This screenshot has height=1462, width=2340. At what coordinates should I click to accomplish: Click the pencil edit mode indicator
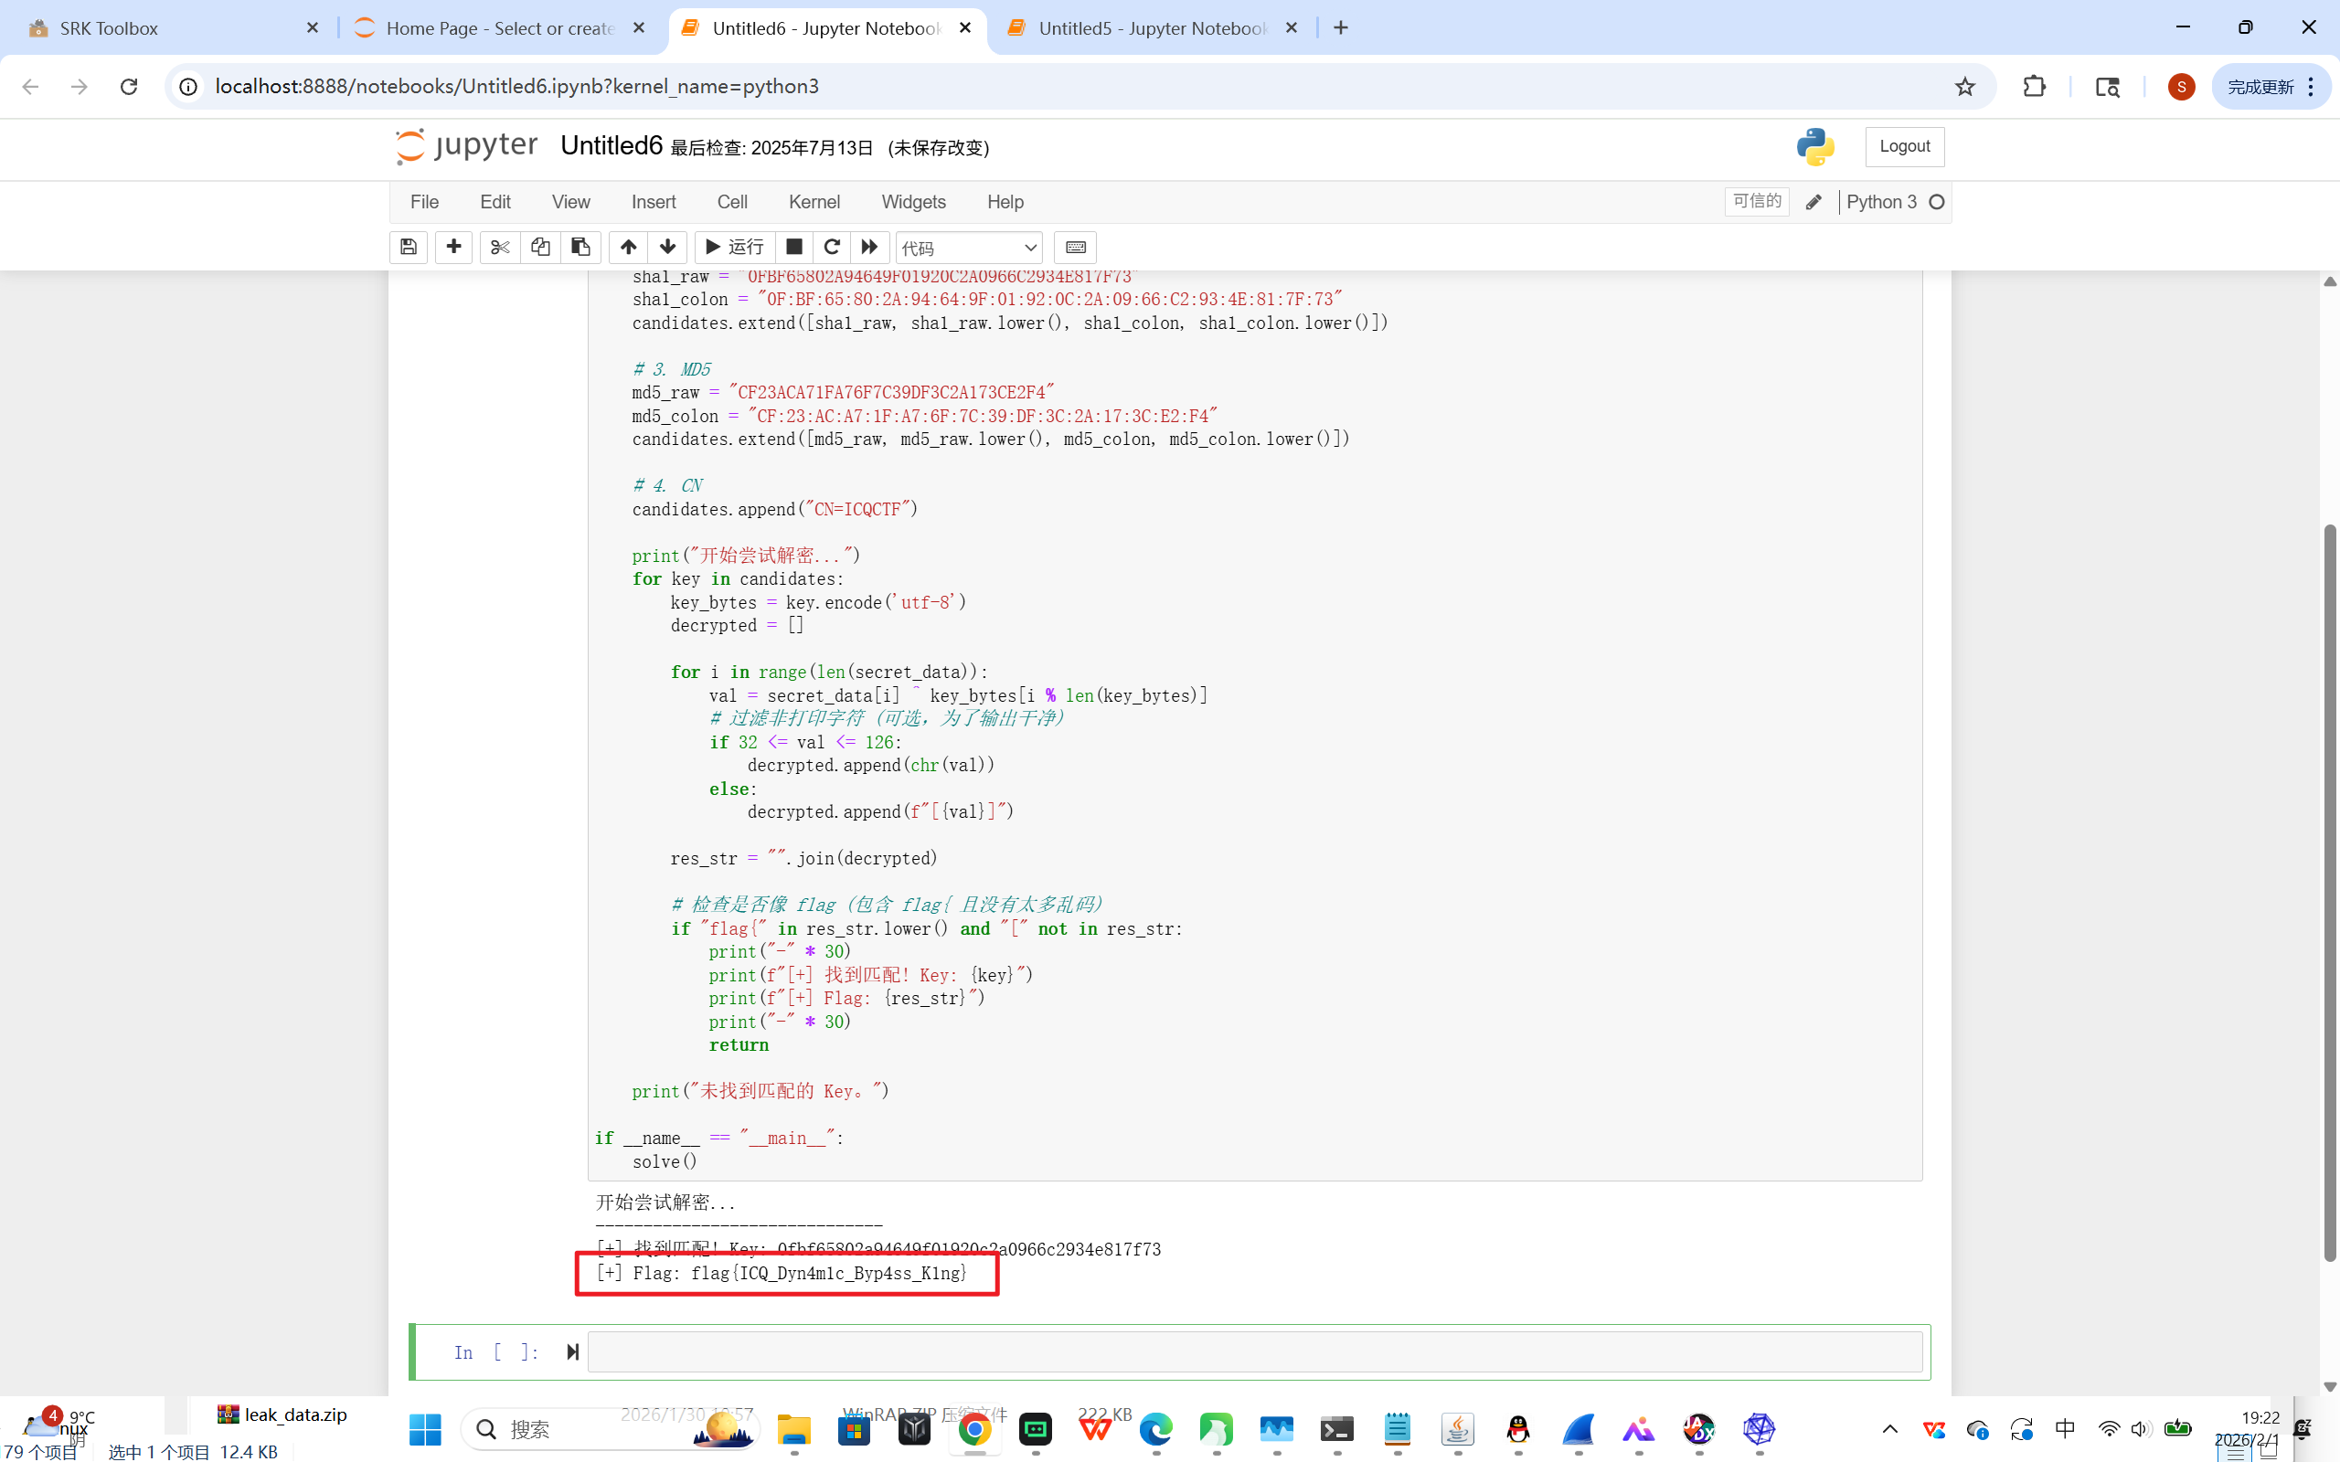pos(1813,202)
